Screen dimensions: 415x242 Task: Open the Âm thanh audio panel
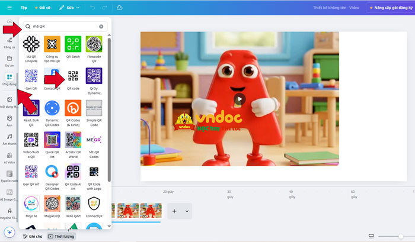(9, 139)
